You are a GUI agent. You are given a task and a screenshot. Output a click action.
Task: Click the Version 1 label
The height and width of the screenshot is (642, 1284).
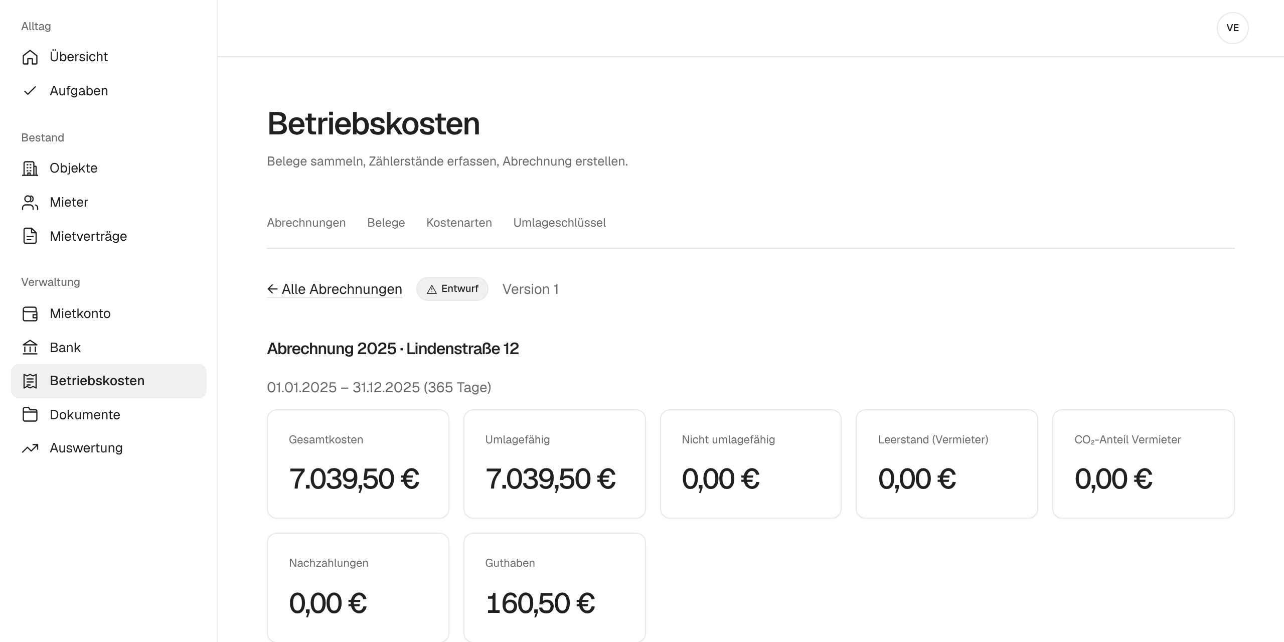point(531,289)
